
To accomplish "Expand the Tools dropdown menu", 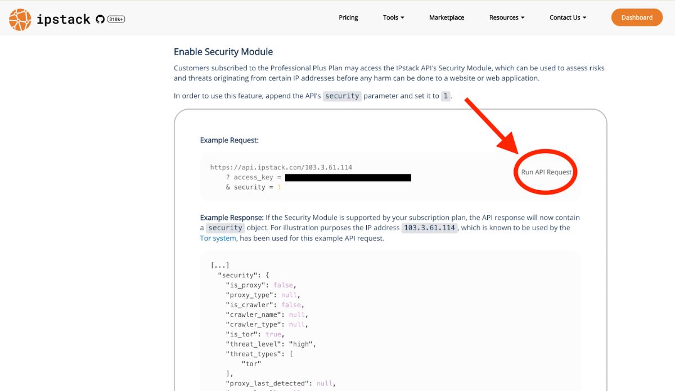I will 393,17.
